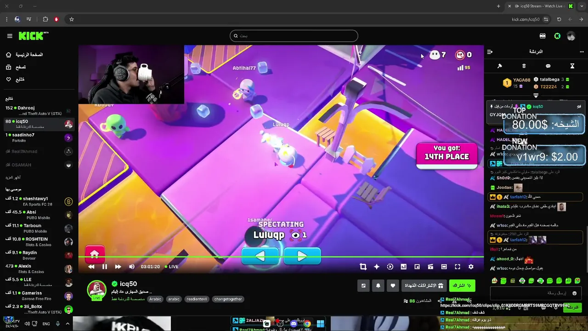The image size is (588, 331).
Task: Follow with the heart button
Action: pos(393,285)
